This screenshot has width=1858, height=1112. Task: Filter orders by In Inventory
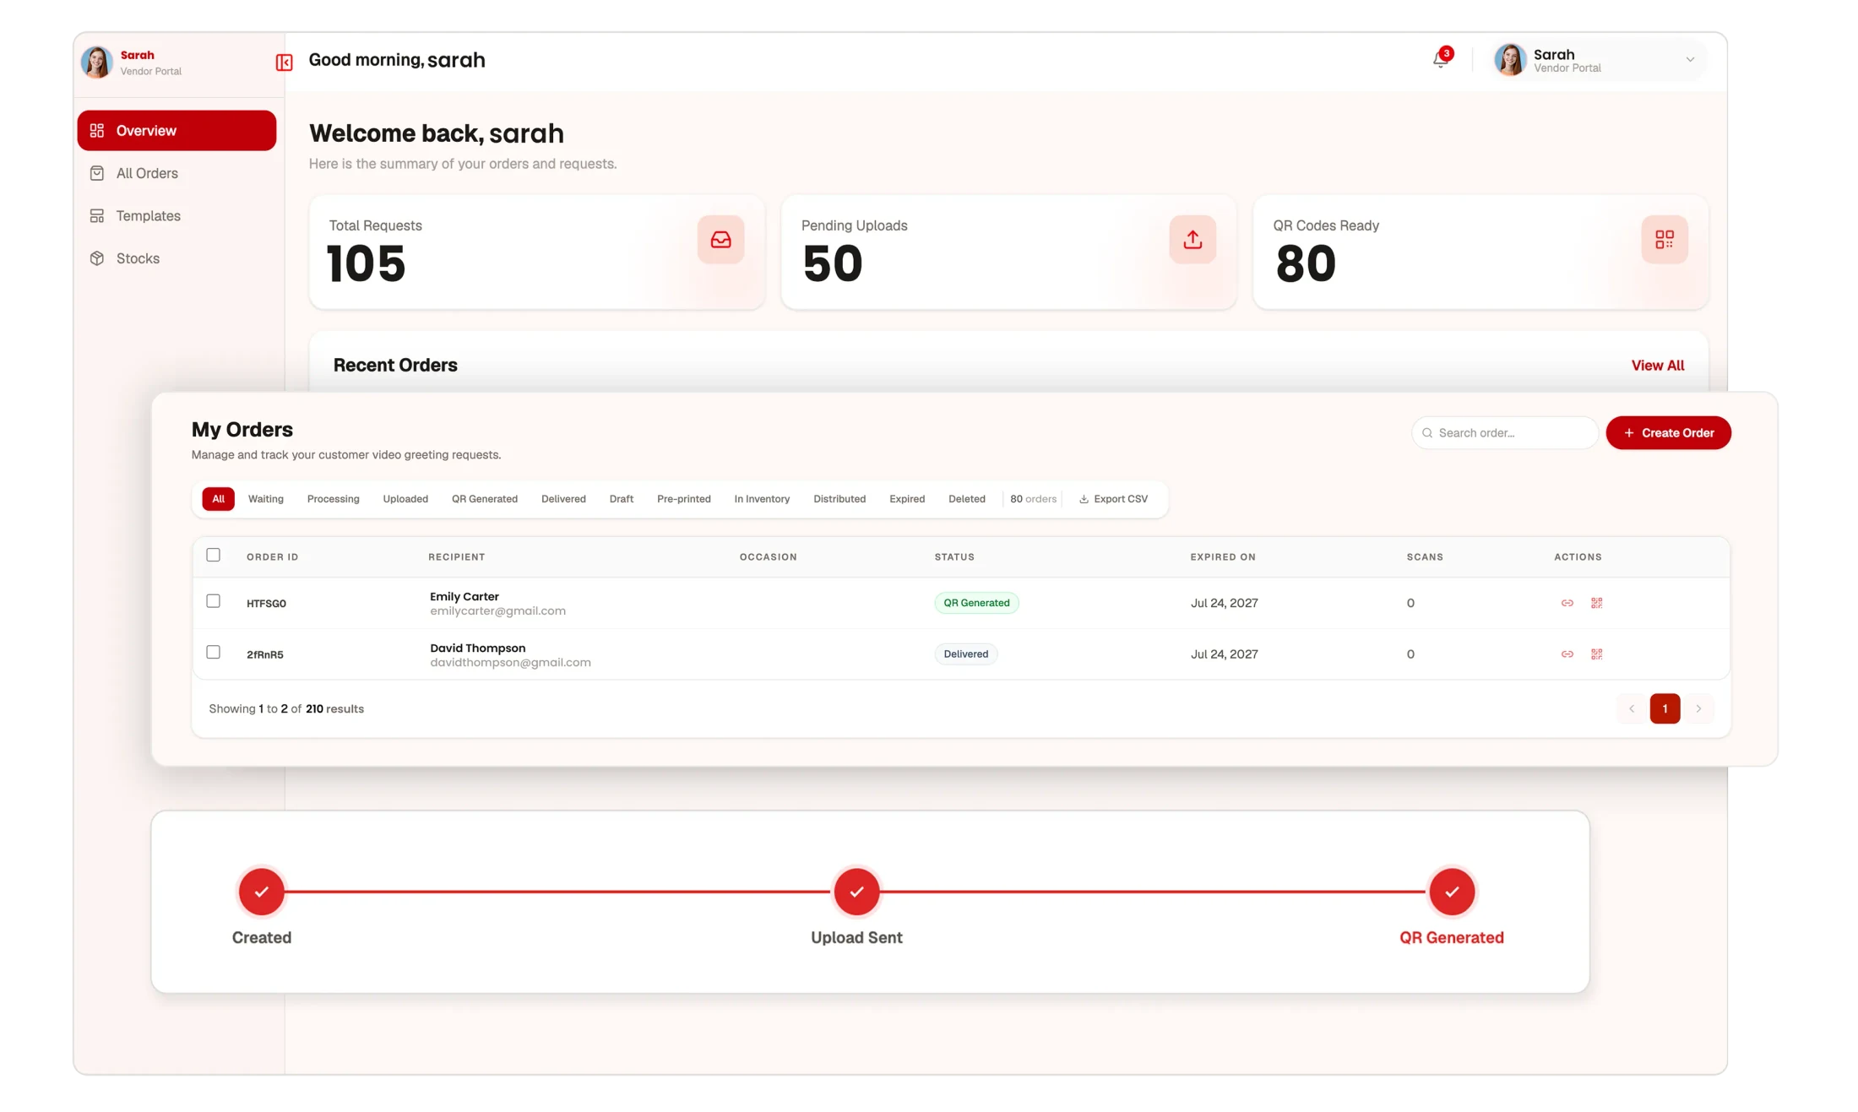(762, 499)
